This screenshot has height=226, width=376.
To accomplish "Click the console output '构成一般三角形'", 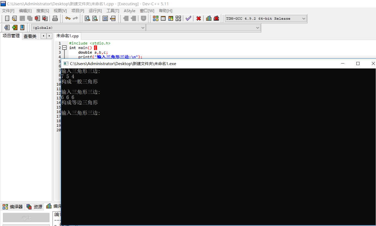I will coord(79,82).
